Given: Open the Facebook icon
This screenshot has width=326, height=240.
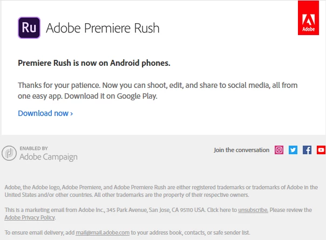Looking at the screenshot, I should (x=307, y=150).
